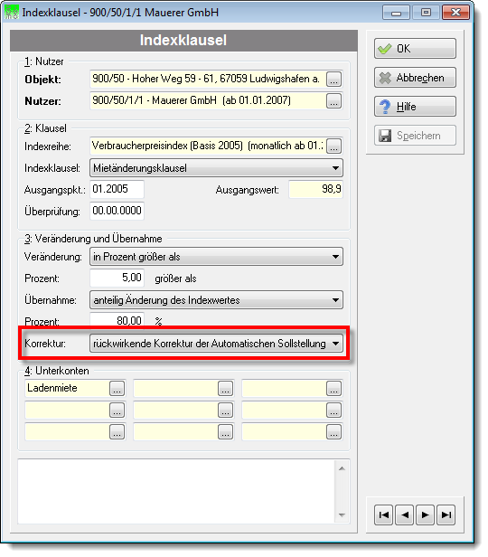Open the Korrektur dropdown list
This screenshot has height=557, width=488.
click(216, 344)
